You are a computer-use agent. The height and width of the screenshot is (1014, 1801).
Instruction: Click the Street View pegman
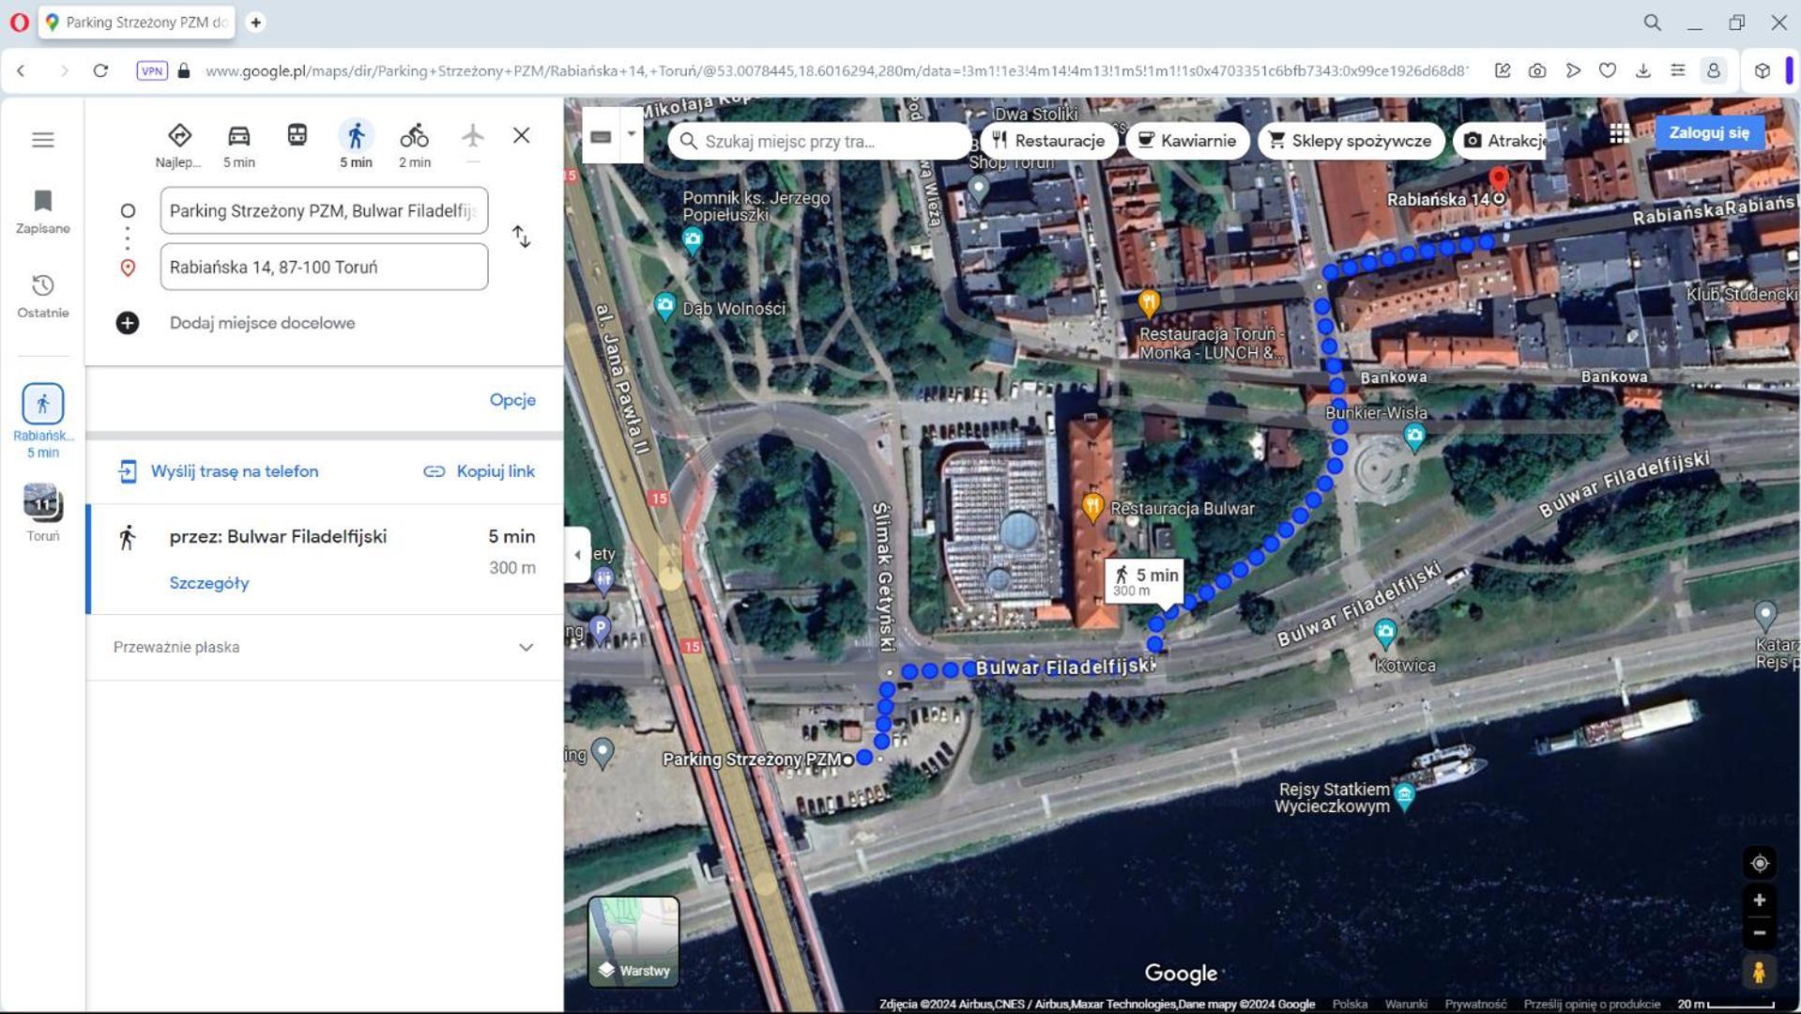click(1760, 973)
